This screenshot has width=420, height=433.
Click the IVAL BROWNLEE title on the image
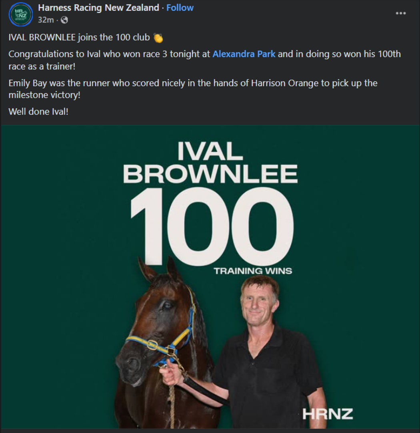click(x=209, y=162)
